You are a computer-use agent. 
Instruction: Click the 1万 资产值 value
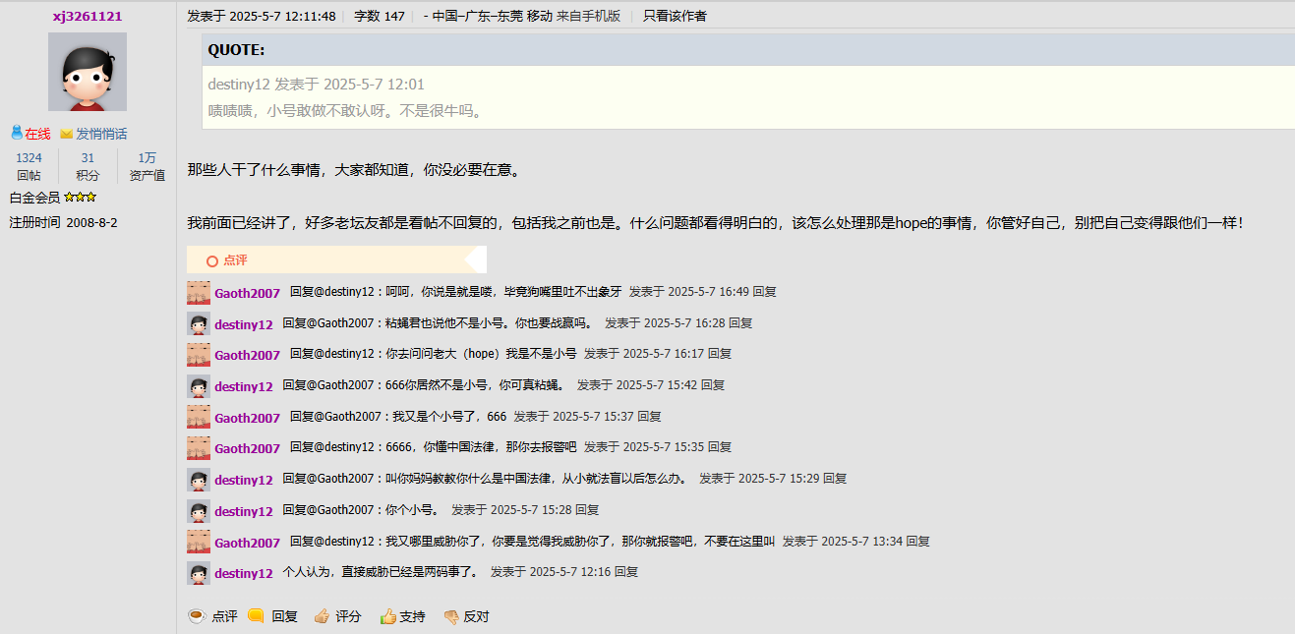(x=147, y=158)
